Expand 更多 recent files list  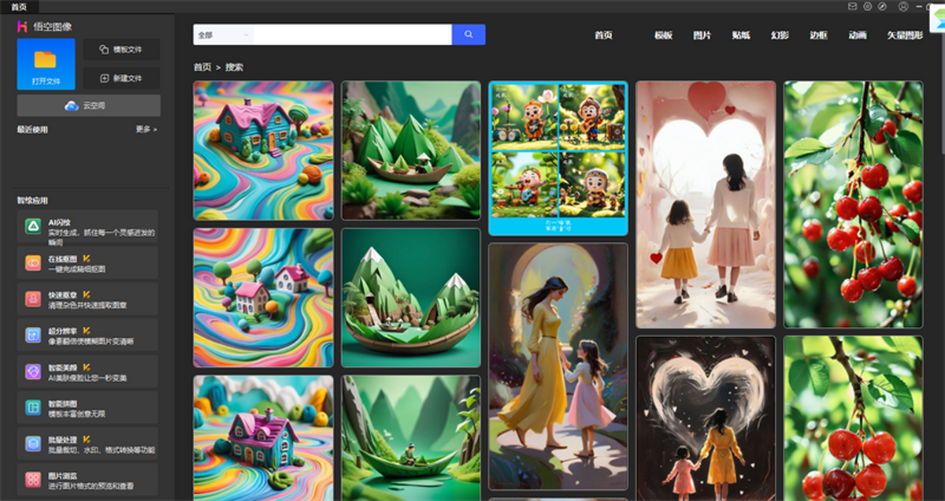pyautogui.click(x=146, y=129)
